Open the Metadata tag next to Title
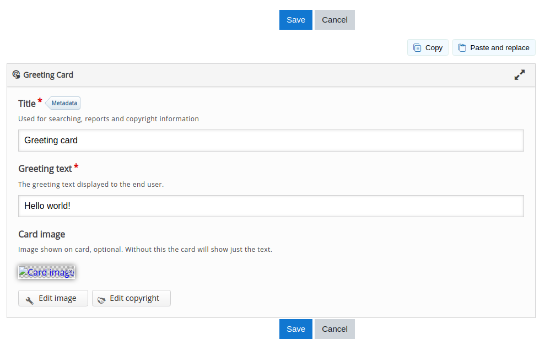 63,103
